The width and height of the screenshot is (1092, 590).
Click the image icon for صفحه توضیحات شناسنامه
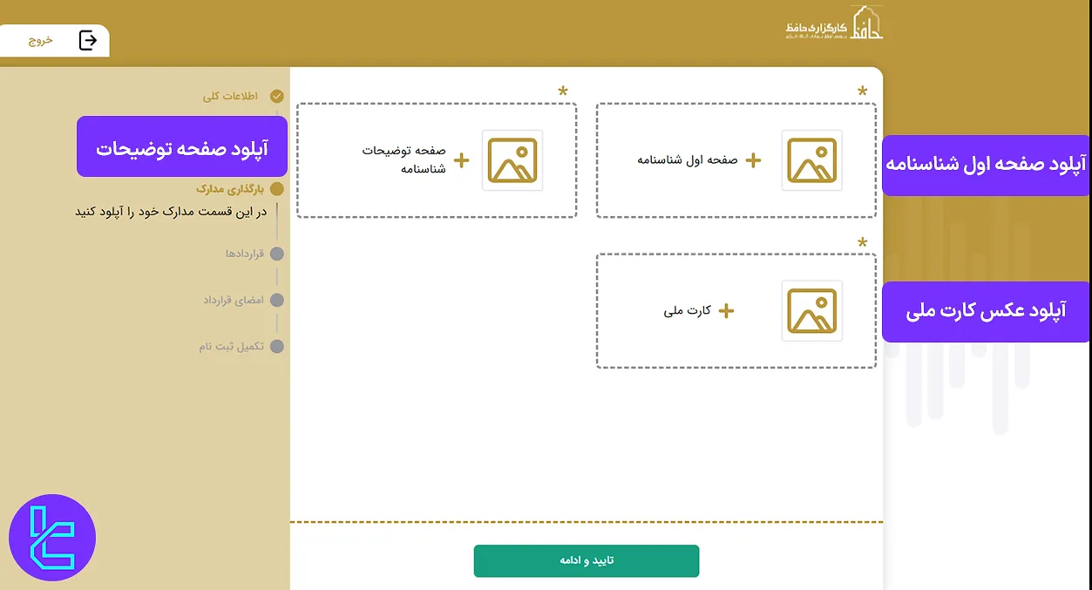[x=512, y=160]
